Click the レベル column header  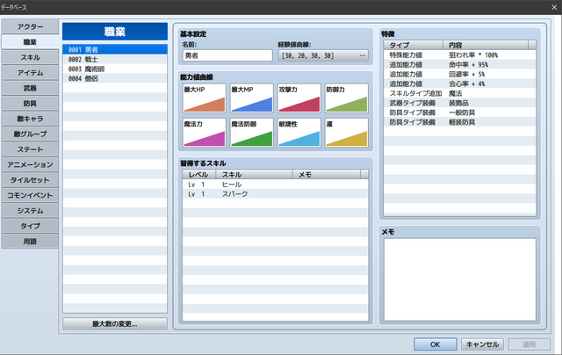tap(199, 175)
